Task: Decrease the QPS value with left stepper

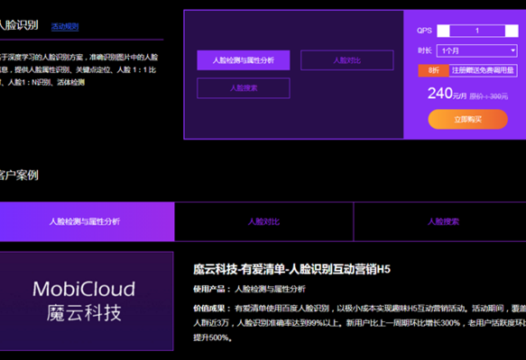Action: click(x=443, y=31)
